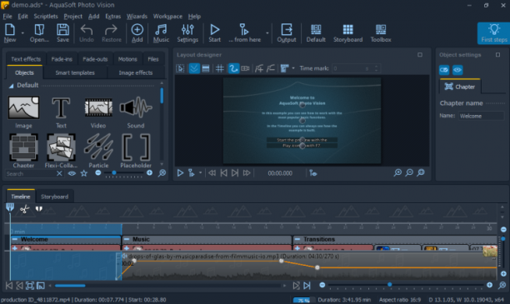Screen dimensions: 510x304
Task: Jump to timeline start button
Action: (x=9, y=286)
